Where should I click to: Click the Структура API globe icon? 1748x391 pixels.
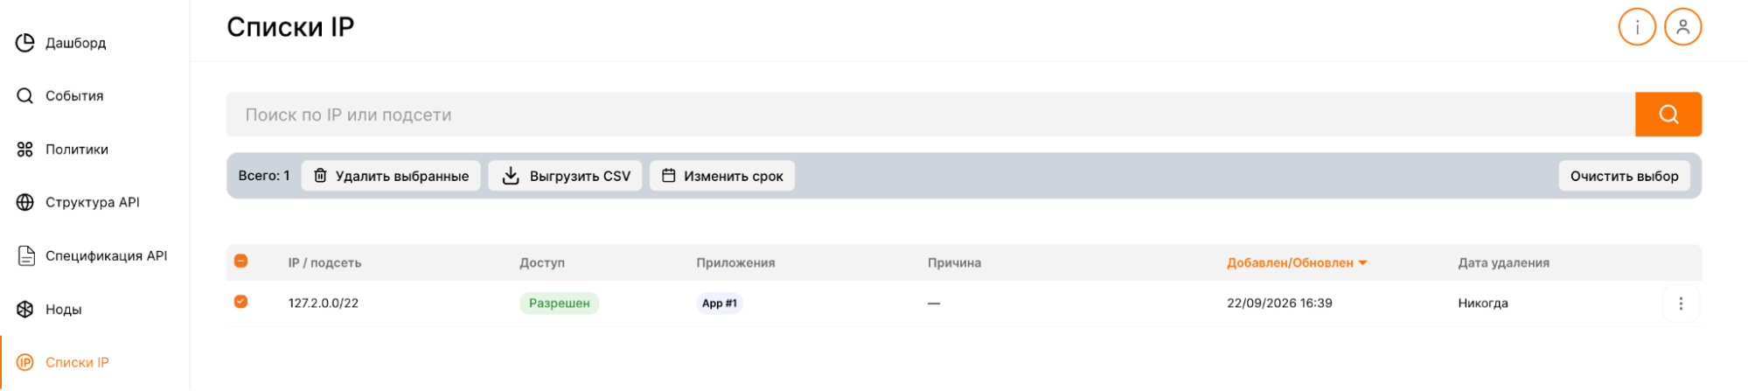[x=25, y=202]
